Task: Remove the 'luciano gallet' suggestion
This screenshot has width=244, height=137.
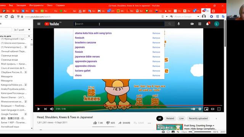Action: (156, 71)
